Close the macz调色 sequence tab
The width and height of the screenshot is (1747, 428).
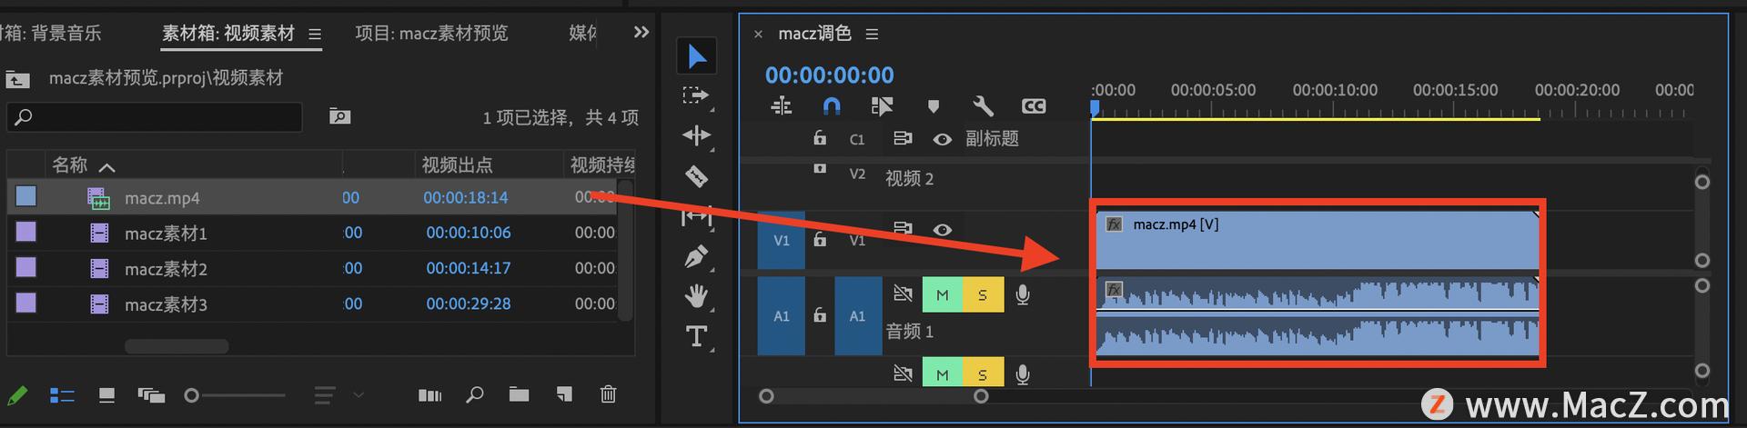(x=758, y=35)
